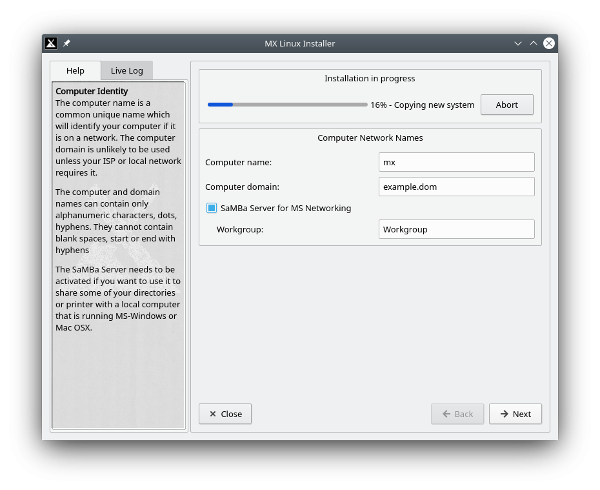Screen dimensions: 600x490
Task: Click the 'Computer name:' label
Action: [x=239, y=162]
